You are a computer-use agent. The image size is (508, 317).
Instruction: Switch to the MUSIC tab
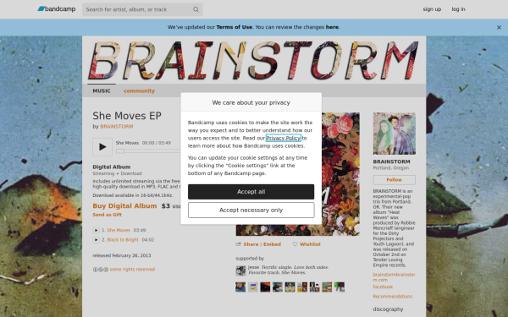(102, 91)
